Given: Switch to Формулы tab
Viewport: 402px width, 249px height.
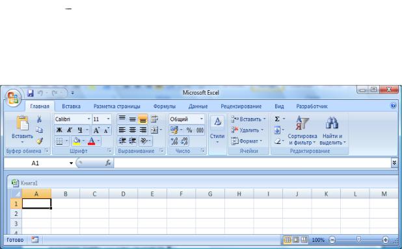Looking at the screenshot, I should click(x=165, y=106).
